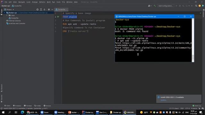Click the run gutter icon beside line 2

click(58, 17)
